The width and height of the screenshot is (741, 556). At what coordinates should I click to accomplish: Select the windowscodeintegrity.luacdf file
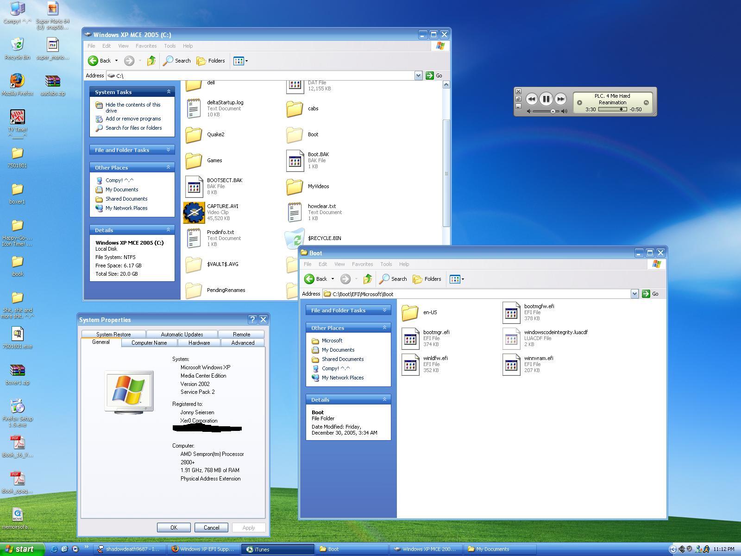click(511, 338)
